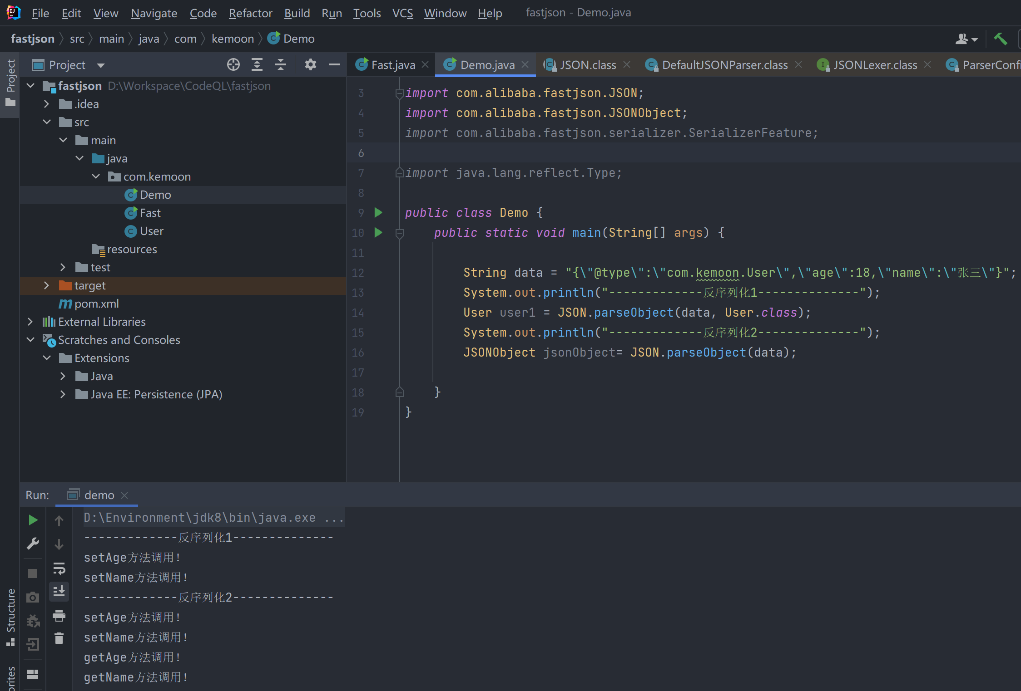Click the folded java.exe command line in console
The image size is (1021, 691).
pos(213,518)
